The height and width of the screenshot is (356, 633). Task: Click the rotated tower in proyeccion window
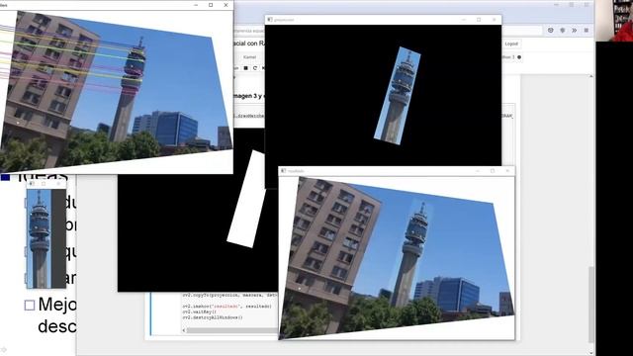tap(398, 95)
